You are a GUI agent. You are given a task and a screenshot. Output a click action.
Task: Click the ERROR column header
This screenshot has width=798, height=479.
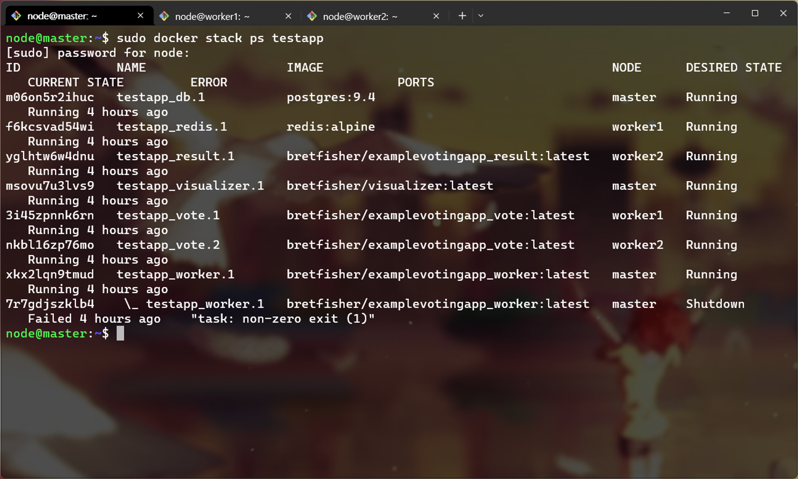click(209, 82)
